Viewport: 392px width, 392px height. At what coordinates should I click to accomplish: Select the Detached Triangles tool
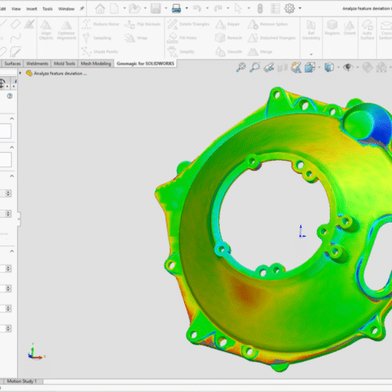click(272, 38)
